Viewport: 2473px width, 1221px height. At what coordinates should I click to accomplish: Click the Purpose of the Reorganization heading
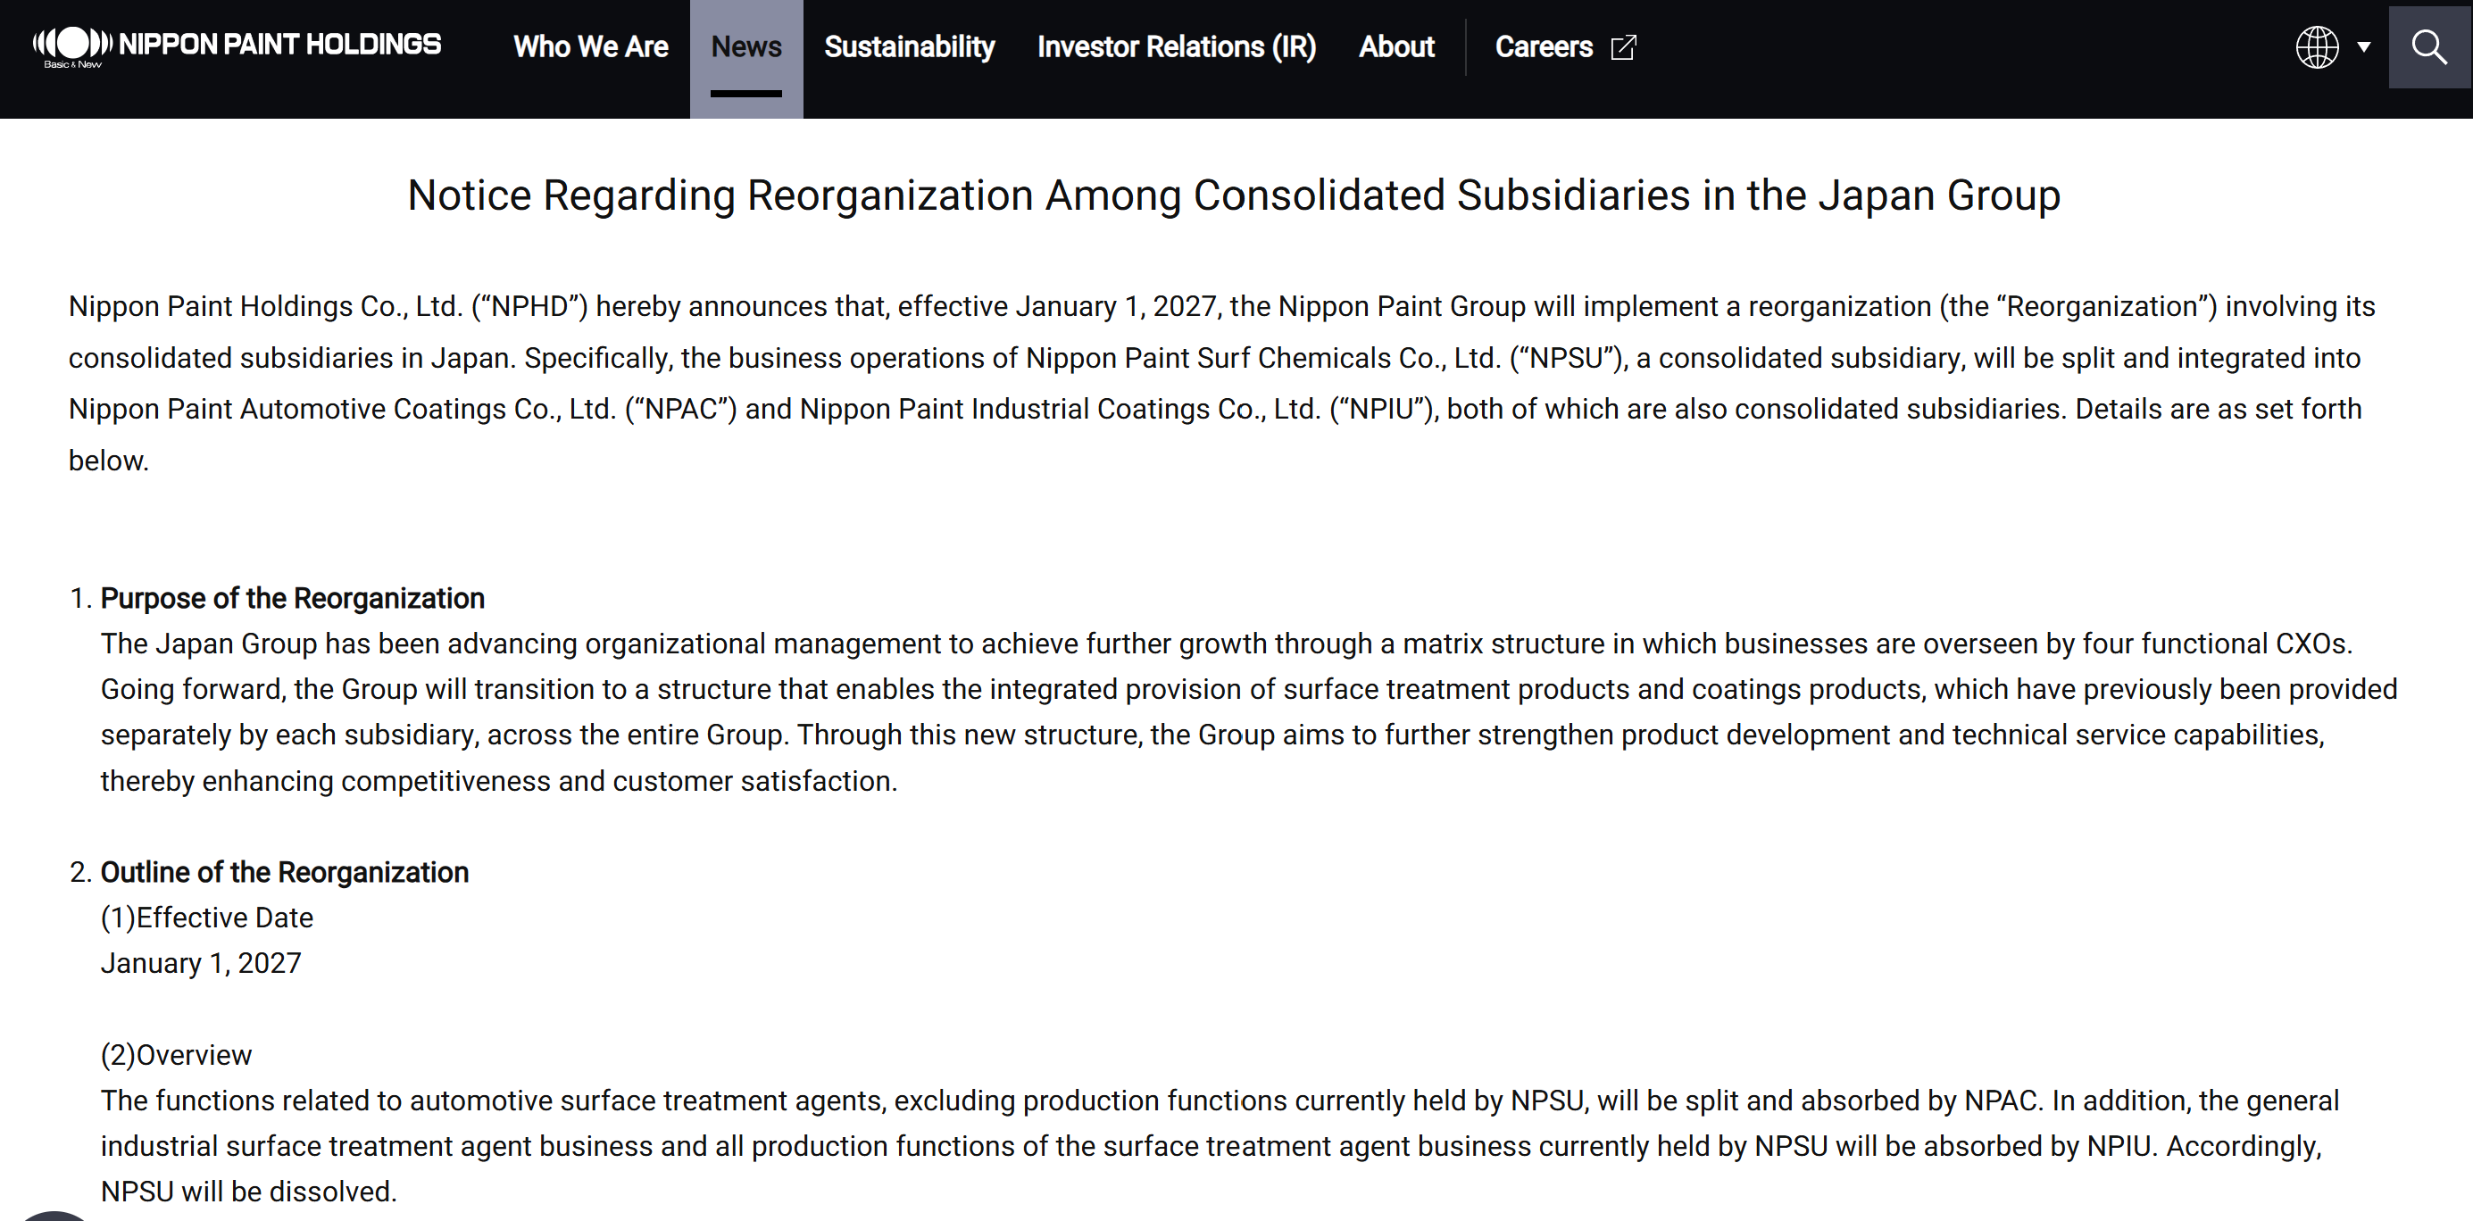292,598
